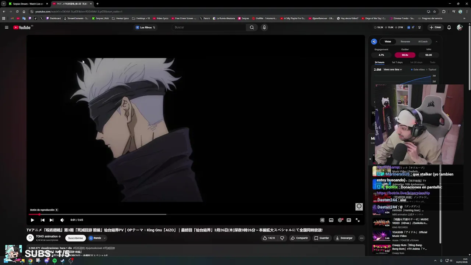Go to the YouTube home logo

(22, 28)
